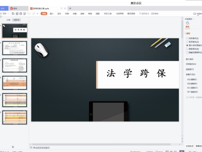Click the notes icon beside 单击此处添加备注
This screenshot has width=202, height=152.
pos(31,148)
